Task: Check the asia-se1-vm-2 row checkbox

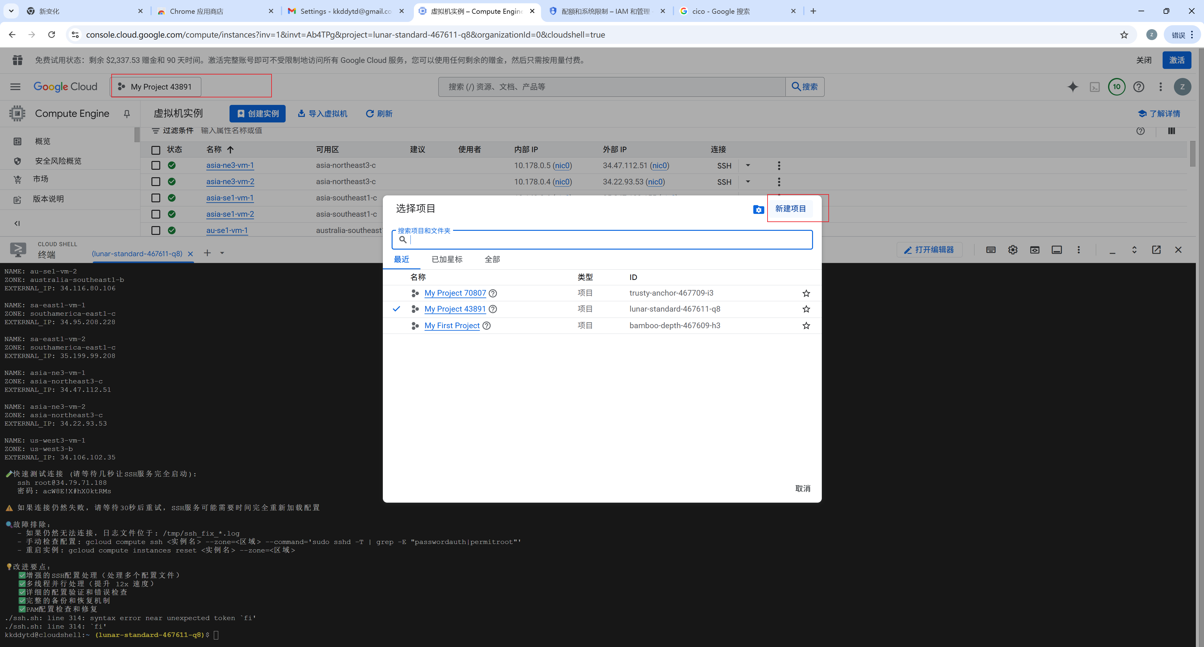Action: 156,215
